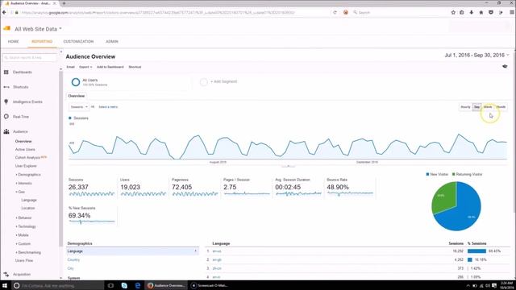Image resolution: width=516 pixels, height=290 pixels.
Task: Open the browser downloads arrow icon
Action: (471, 13)
